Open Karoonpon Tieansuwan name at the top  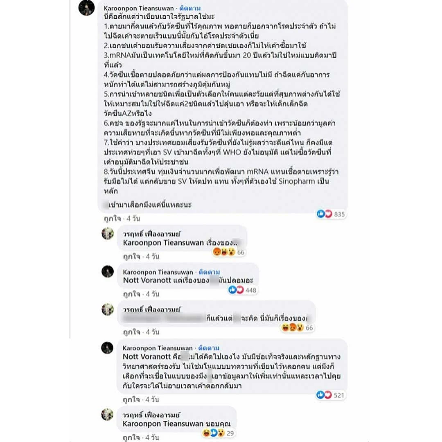(x=139, y=8)
